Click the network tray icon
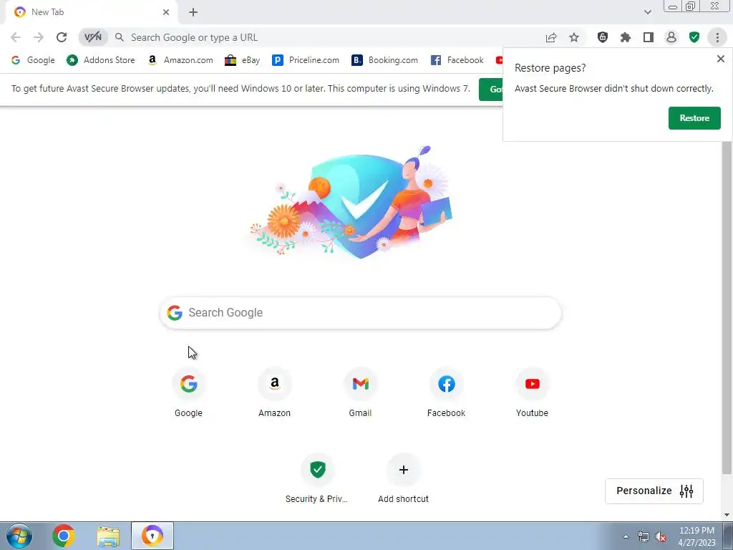Viewport: 733px width, 550px height. click(x=644, y=536)
